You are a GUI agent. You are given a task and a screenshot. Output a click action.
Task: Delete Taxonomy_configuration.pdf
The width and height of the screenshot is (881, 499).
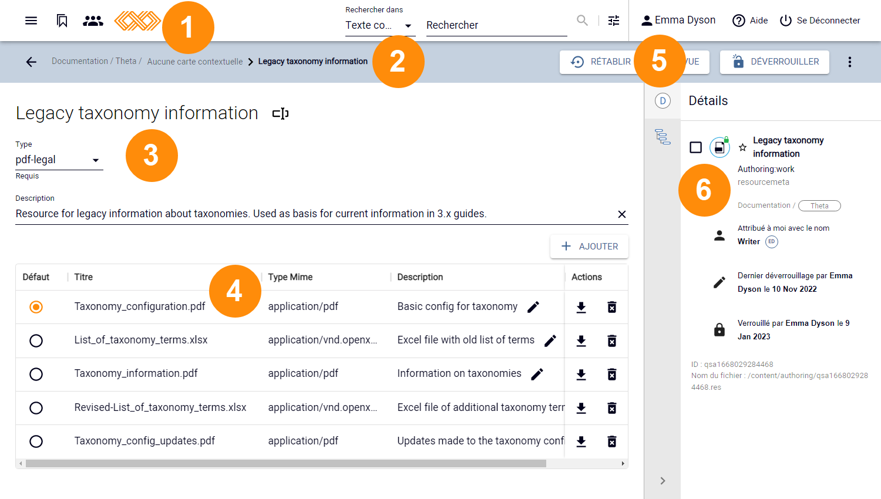click(611, 307)
